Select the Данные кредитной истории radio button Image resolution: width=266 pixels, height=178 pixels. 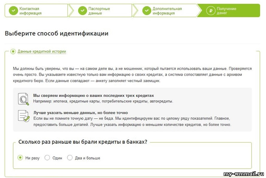coord(13,51)
